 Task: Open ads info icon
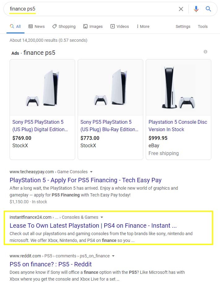click(205, 52)
